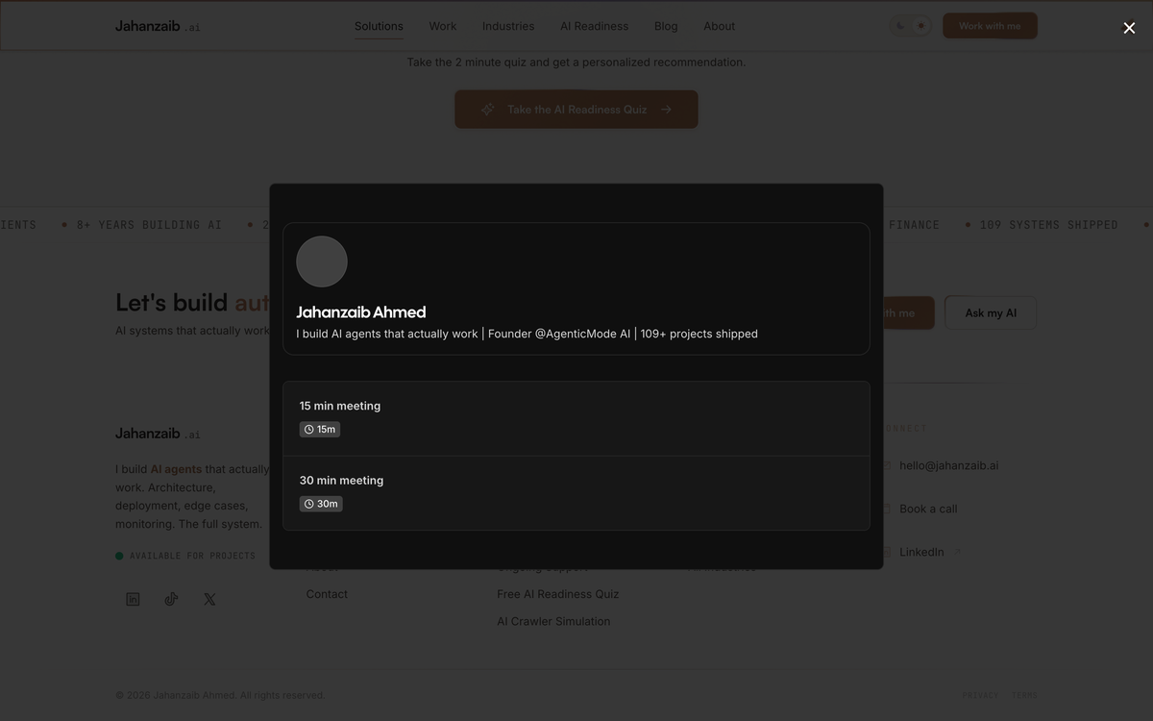Screen dimensions: 1153x721
Task: Click the arrow icon inside the quiz button
Action: pyautogui.click(x=666, y=109)
